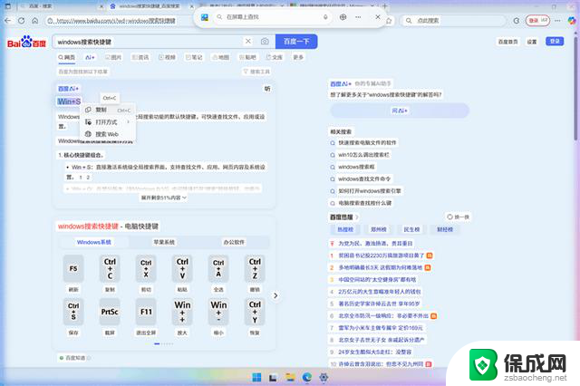The width and height of the screenshot is (580, 386).
Task: Click microphone icon in screen search bar
Action: tap(325, 17)
